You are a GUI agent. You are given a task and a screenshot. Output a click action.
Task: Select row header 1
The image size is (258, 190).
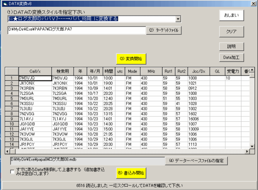[12, 78]
